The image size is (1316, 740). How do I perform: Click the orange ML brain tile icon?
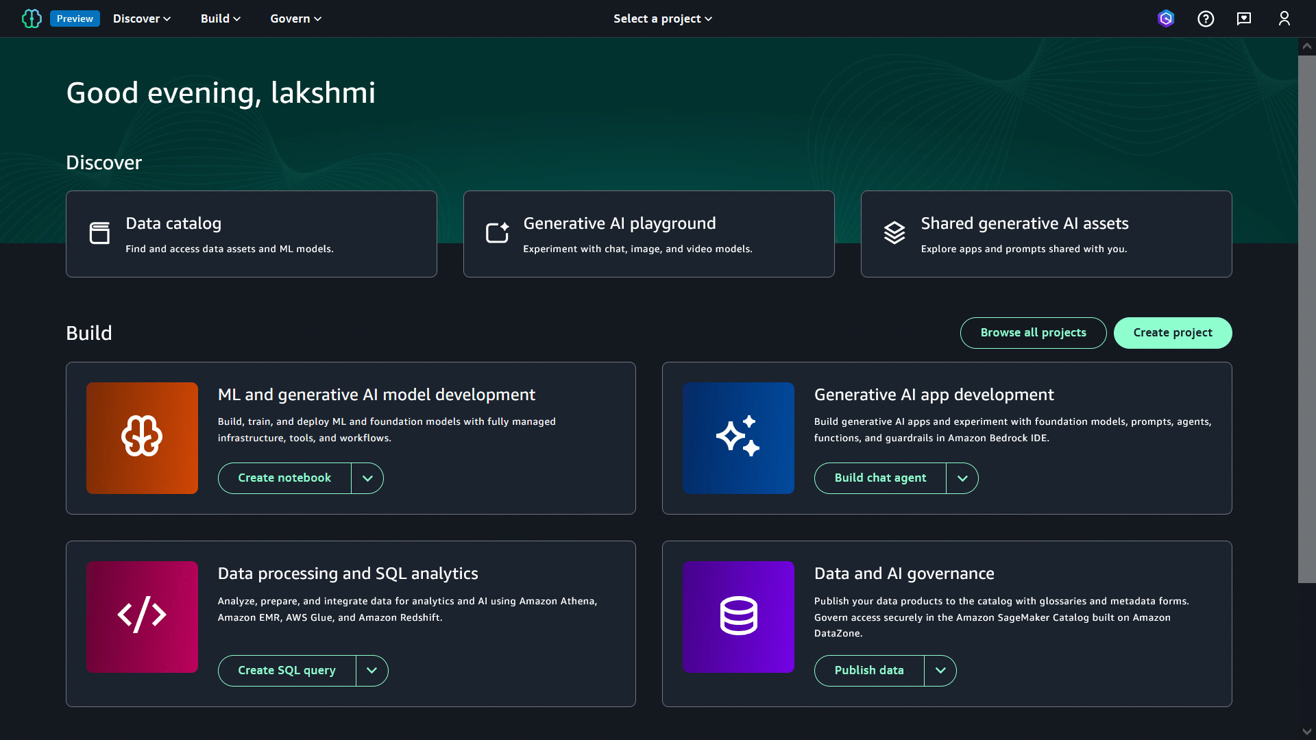(x=142, y=438)
